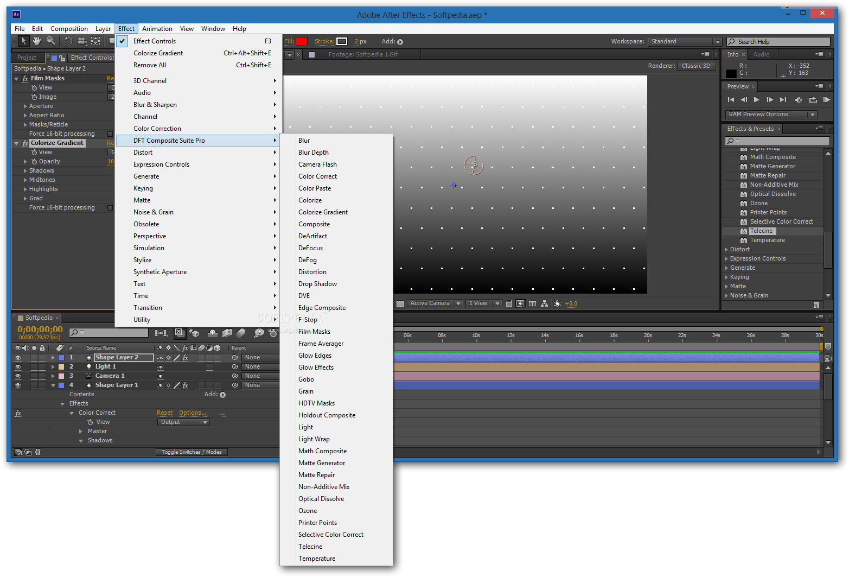The image size is (849, 577).
Task: Open the RAM Preview Options dropdown
Action: click(771, 115)
